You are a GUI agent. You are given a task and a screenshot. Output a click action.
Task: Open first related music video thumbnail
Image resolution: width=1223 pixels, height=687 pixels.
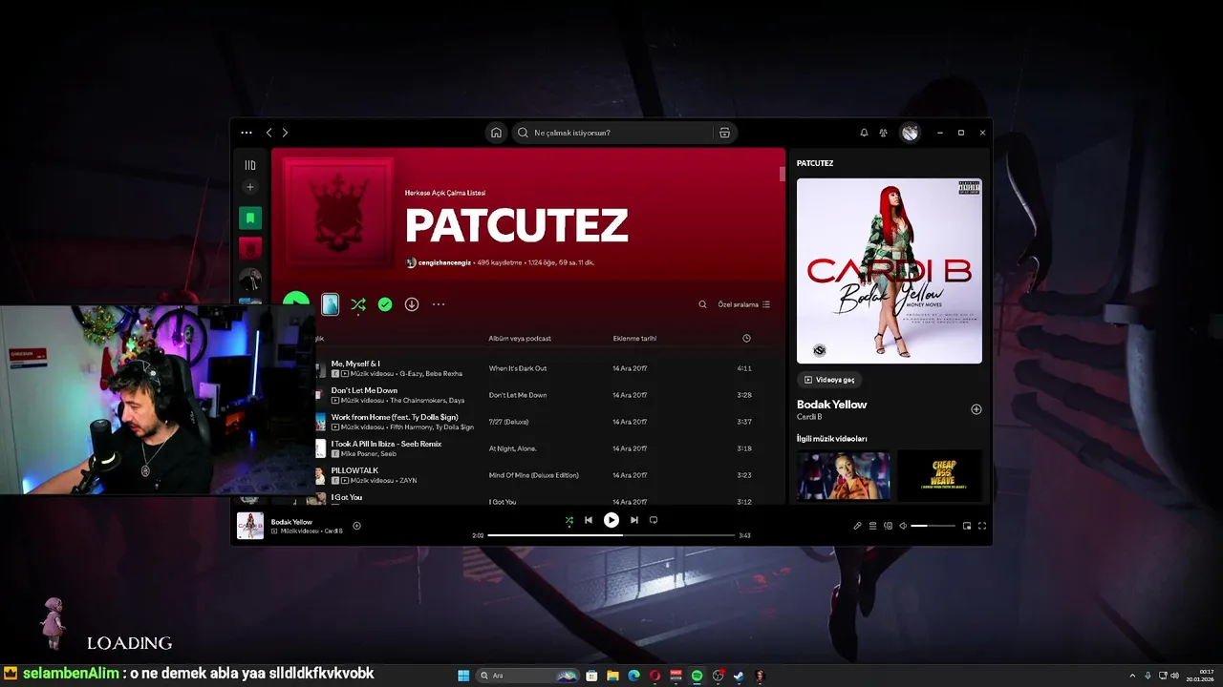844,475
